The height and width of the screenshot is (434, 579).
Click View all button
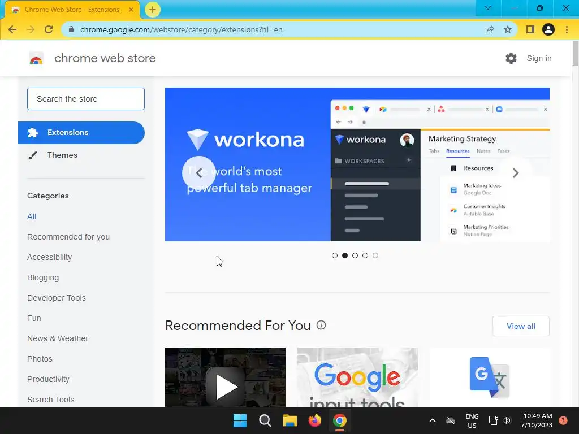521,326
